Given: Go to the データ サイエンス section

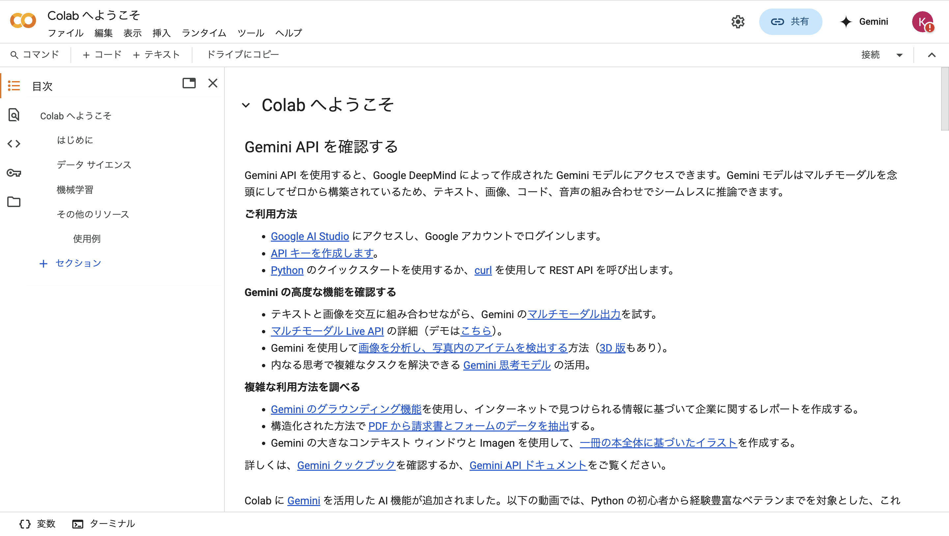Looking at the screenshot, I should (94, 165).
